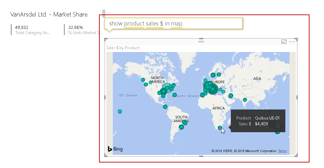Grab the drag handle atop the map visual

click(x=201, y=41)
